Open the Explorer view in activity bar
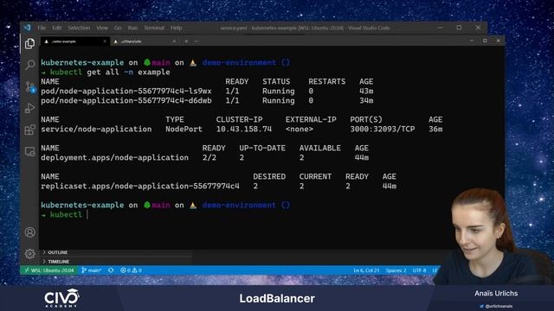The height and width of the screenshot is (311, 554). click(30, 44)
